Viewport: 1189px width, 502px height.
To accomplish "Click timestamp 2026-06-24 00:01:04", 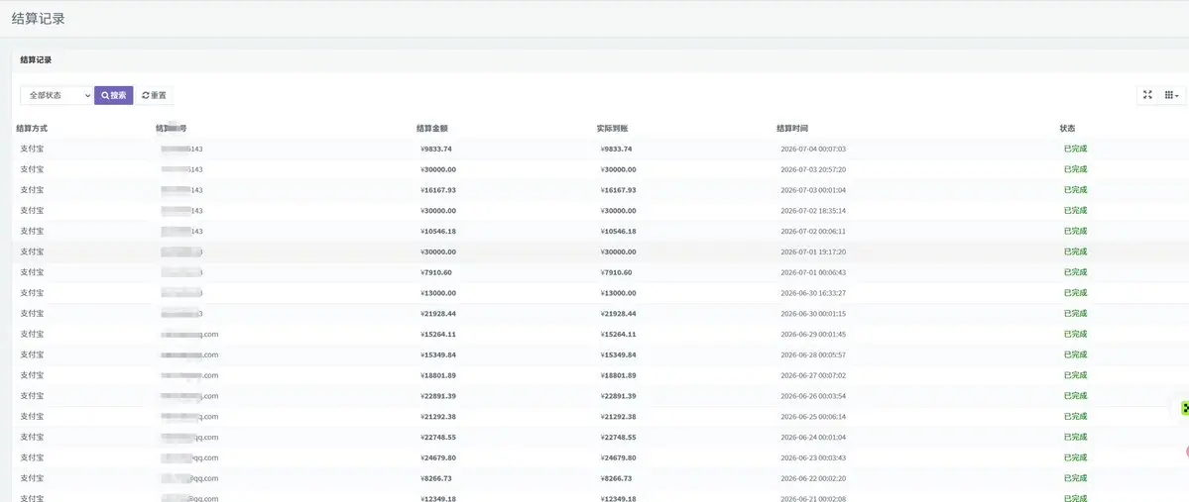I will tap(813, 437).
